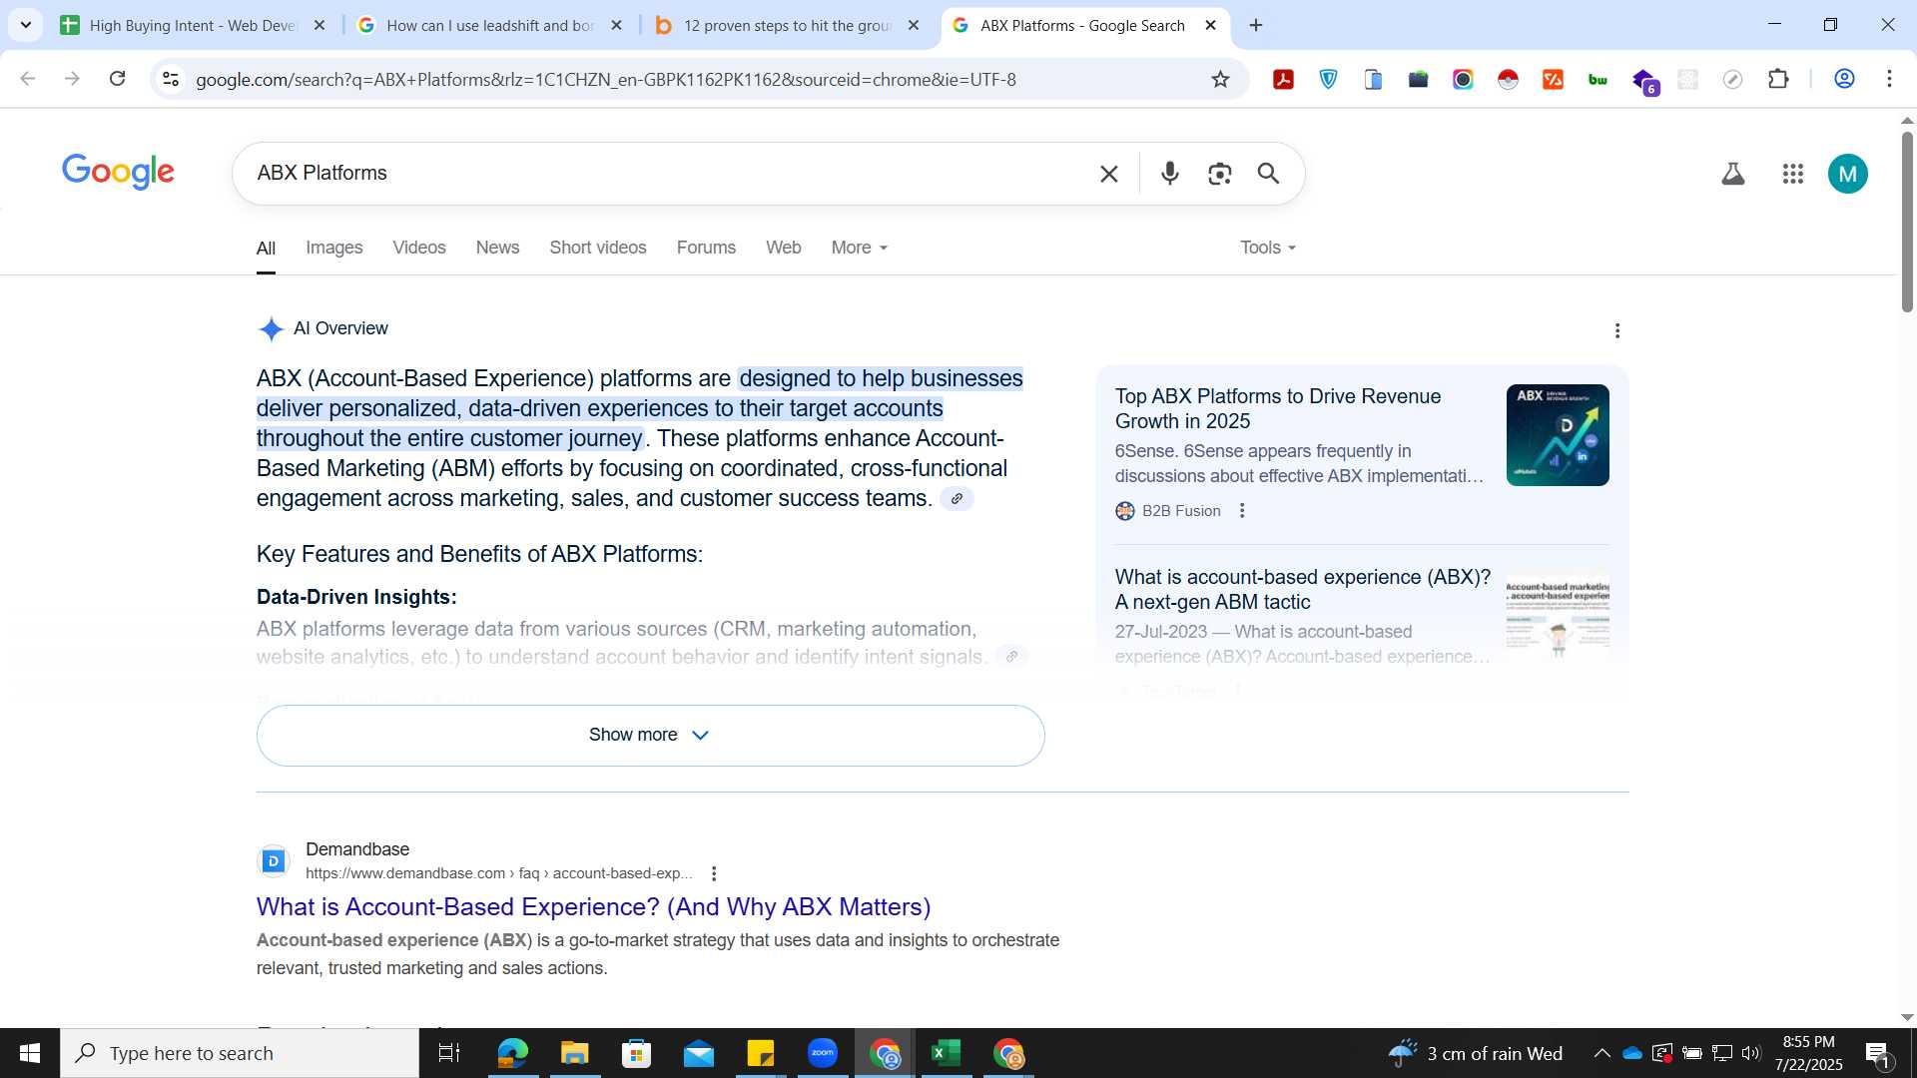Select the Forums search filter
The height and width of the screenshot is (1078, 1917).
click(x=706, y=248)
